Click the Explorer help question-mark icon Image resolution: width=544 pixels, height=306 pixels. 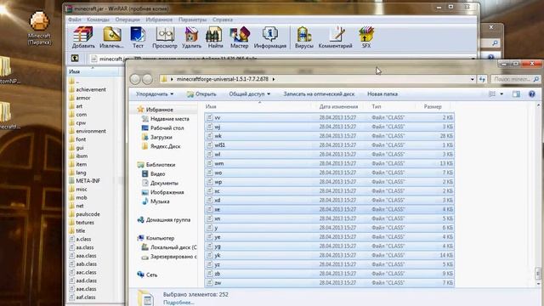[531, 94]
